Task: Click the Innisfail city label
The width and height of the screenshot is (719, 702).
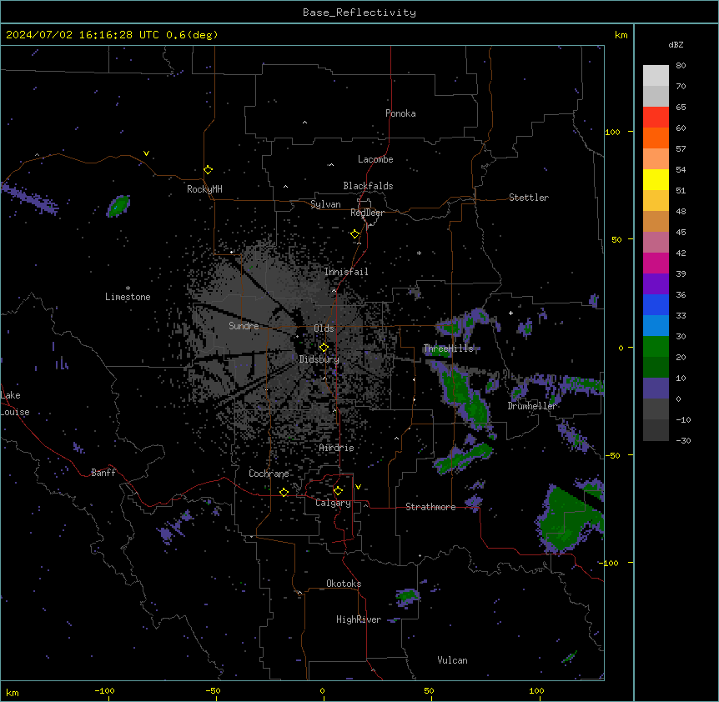Action: point(346,272)
